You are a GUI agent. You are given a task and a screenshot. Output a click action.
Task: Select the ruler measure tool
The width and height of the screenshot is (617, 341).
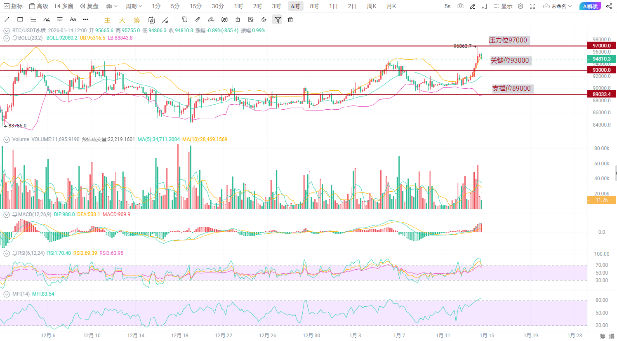coord(198,19)
